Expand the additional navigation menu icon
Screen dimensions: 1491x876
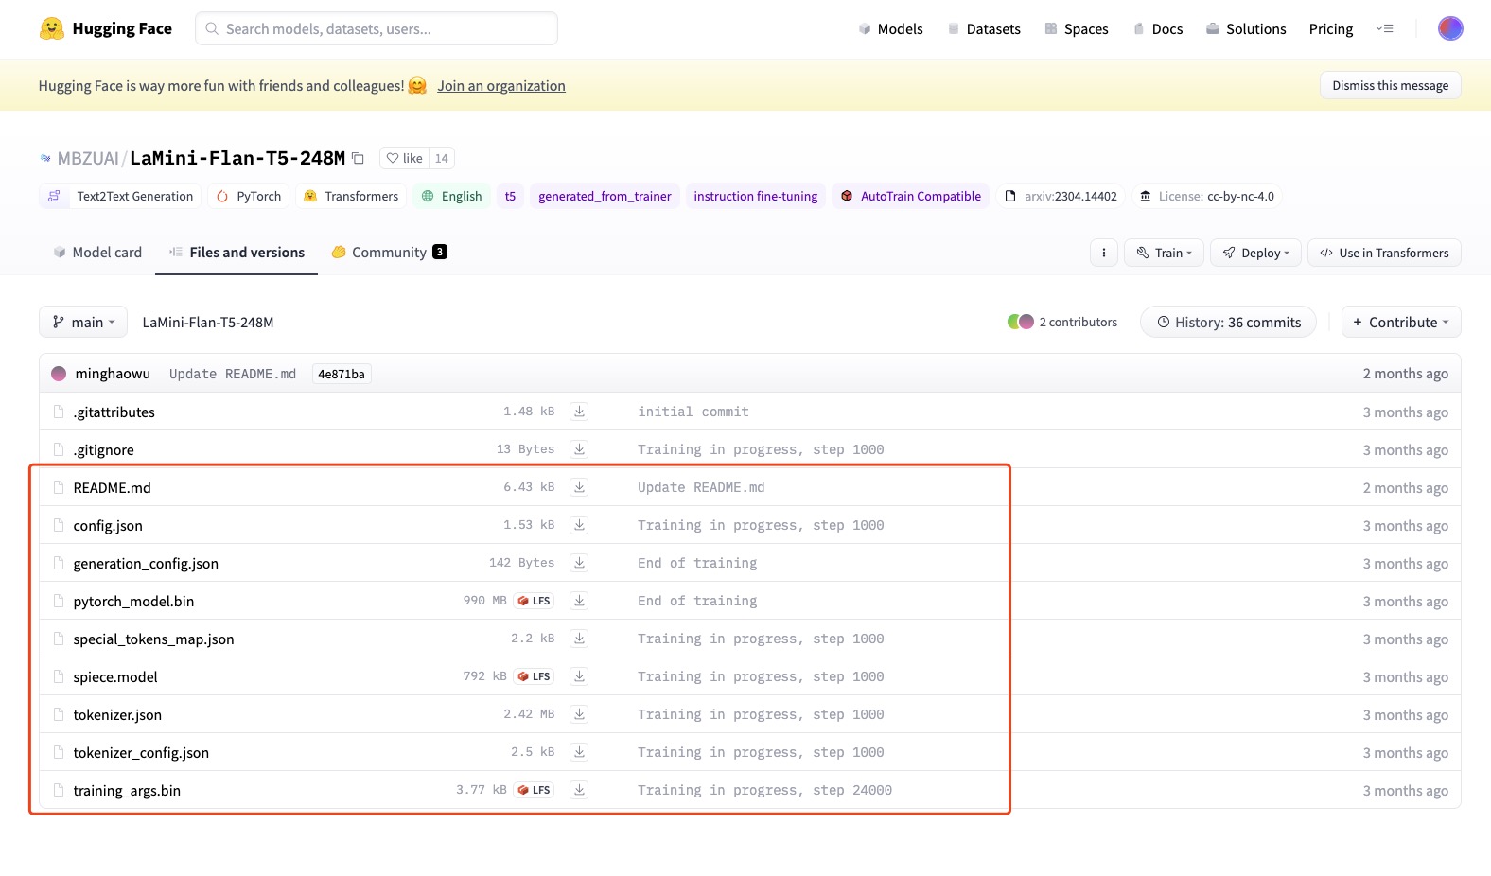click(x=1384, y=29)
